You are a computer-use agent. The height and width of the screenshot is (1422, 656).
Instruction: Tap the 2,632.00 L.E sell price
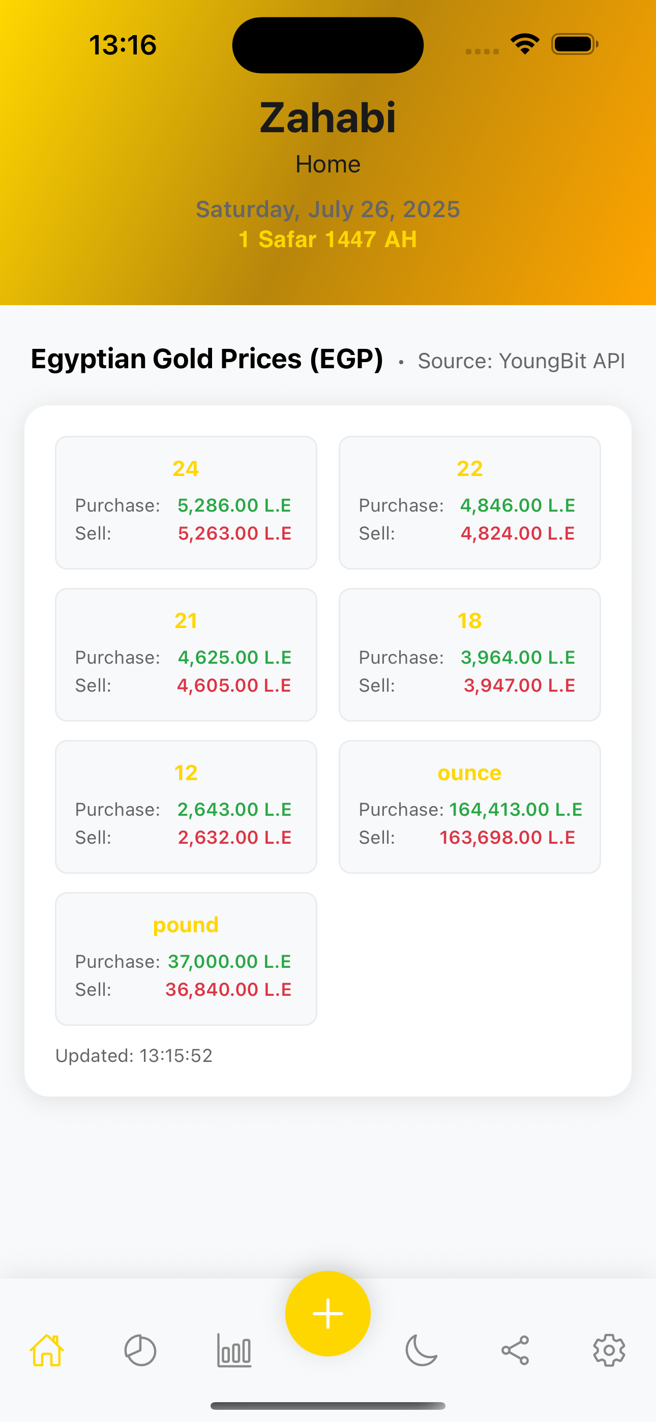pos(234,838)
